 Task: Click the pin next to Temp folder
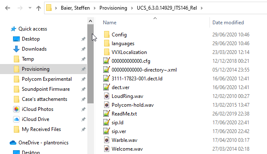[x=83, y=59]
